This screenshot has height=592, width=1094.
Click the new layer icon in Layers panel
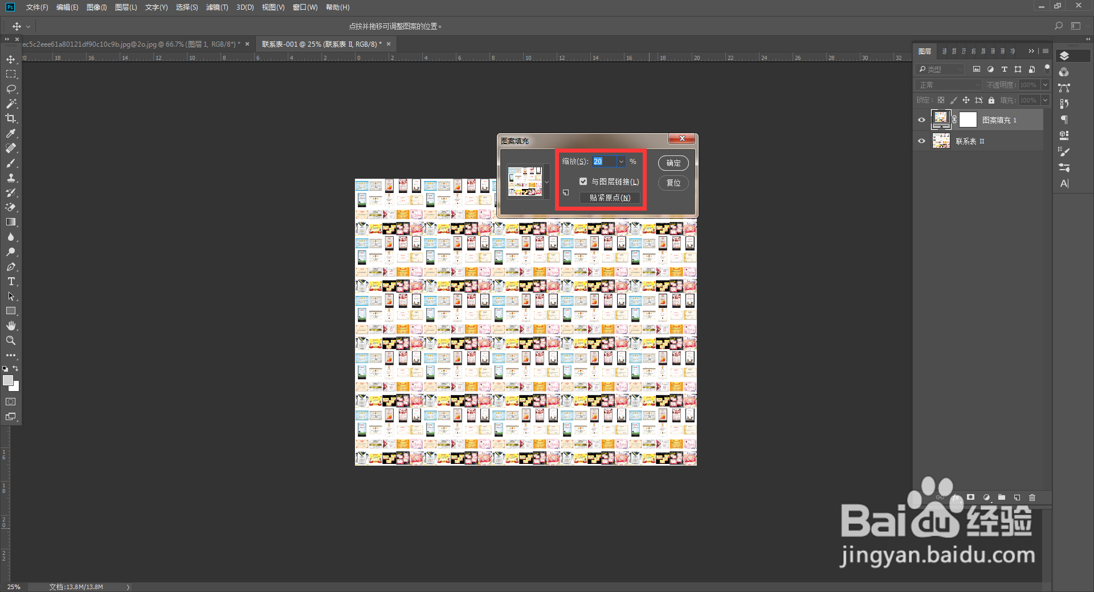tap(1017, 498)
